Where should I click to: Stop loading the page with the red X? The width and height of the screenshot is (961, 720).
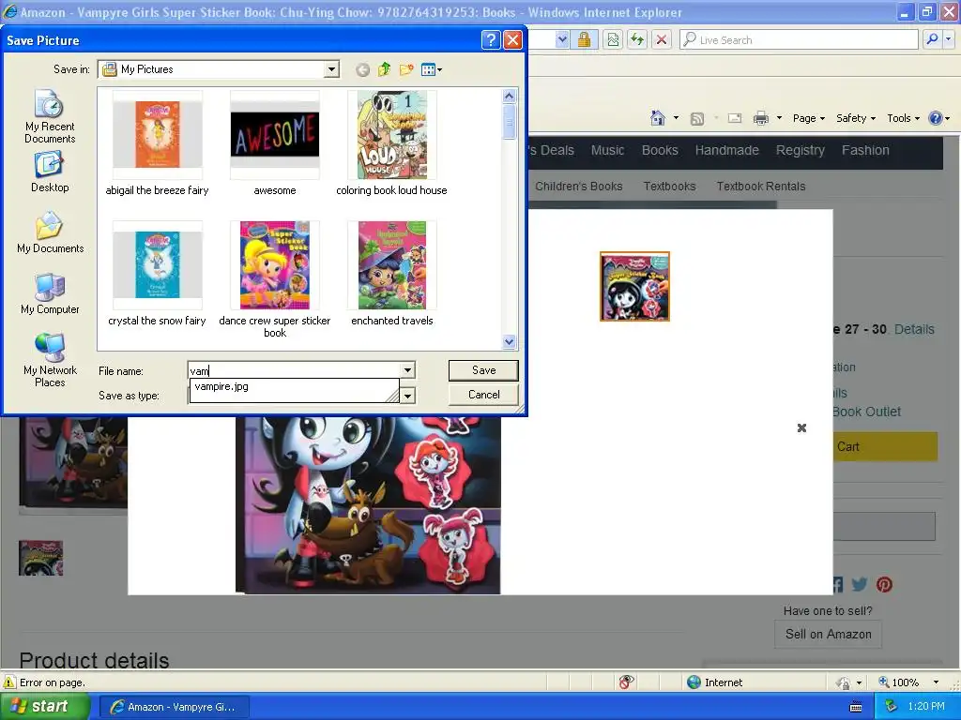[662, 39]
